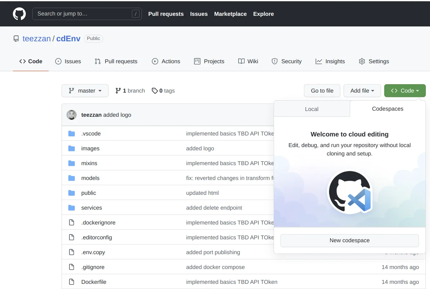Click the Go to file button

(322, 91)
